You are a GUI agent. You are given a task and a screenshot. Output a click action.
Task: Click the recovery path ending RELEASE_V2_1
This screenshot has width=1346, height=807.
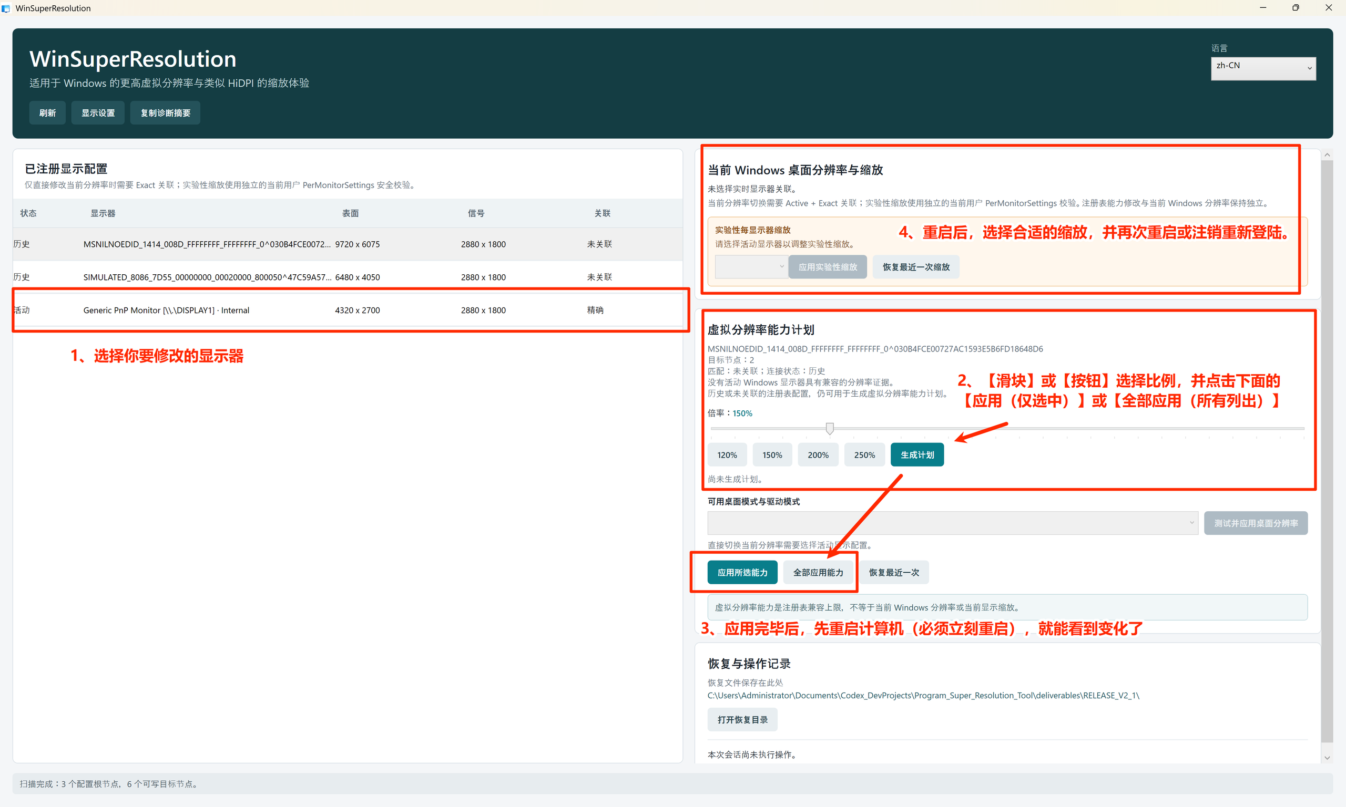point(923,695)
